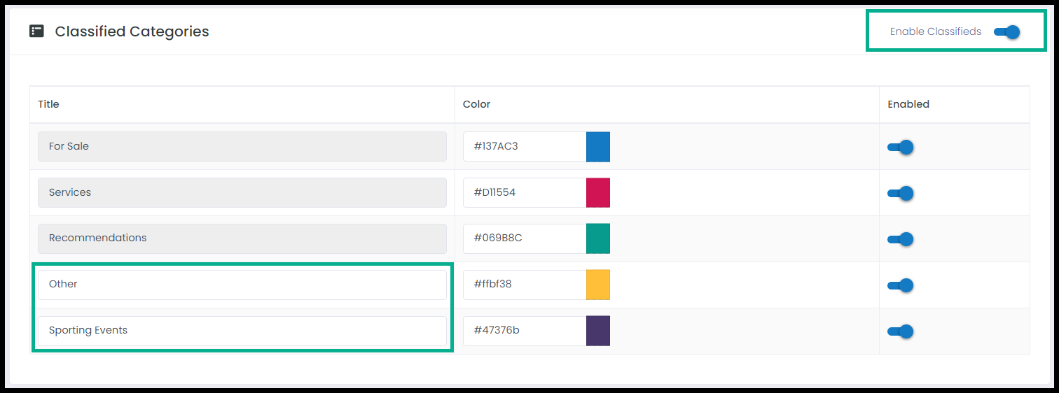1059x393 pixels.
Task: Open the purple Sporting Events color swatch
Action: (x=598, y=331)
